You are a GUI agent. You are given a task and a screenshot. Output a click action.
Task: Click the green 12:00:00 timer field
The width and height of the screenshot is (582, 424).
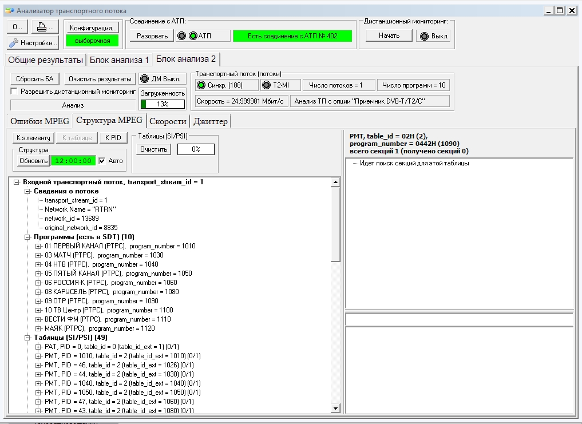(x=73, y=161)
